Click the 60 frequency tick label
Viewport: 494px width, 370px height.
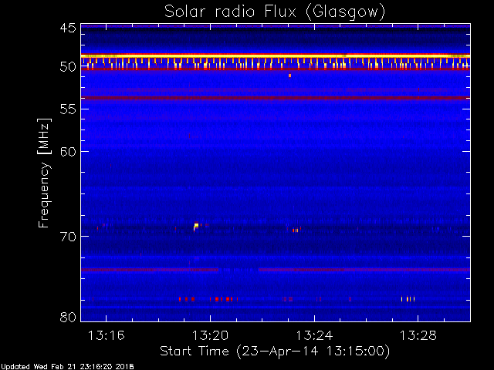tap(68, 151)
